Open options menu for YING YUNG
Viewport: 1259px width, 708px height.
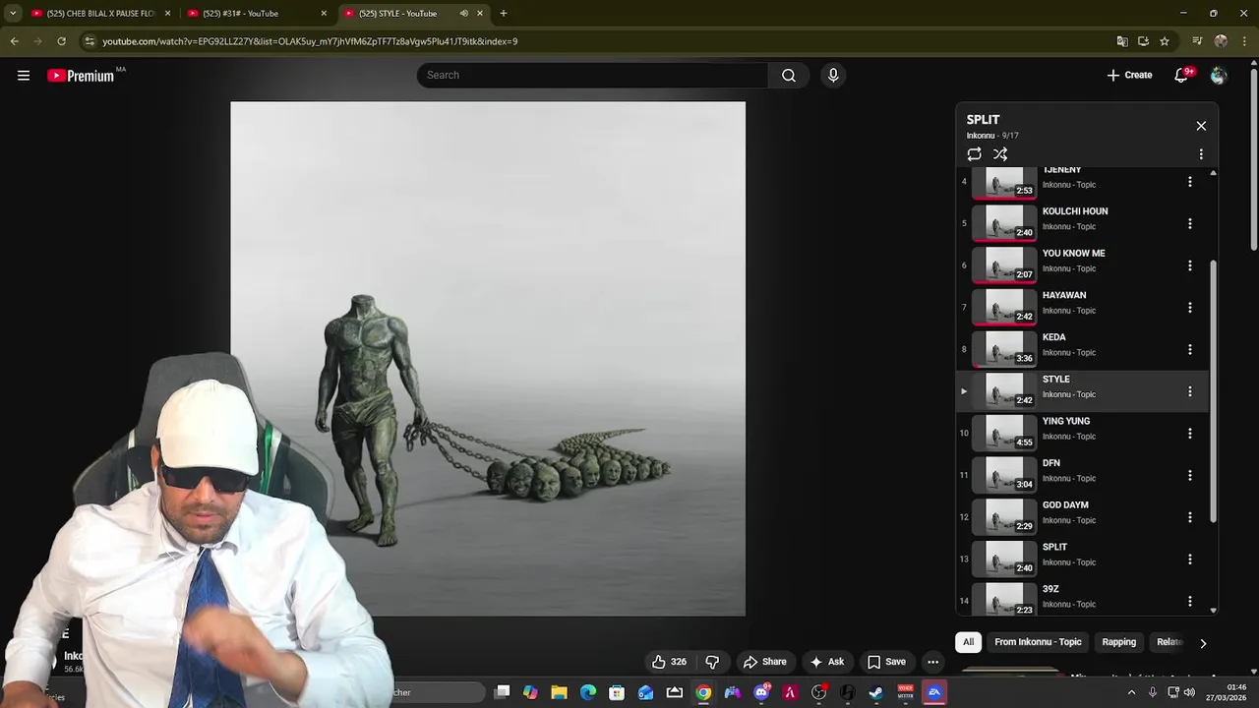point(1190,434)
